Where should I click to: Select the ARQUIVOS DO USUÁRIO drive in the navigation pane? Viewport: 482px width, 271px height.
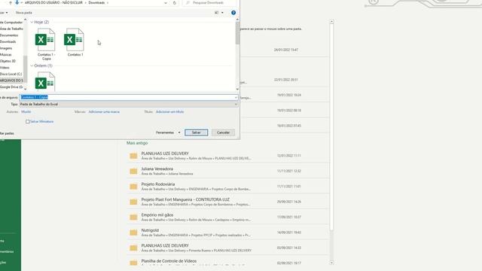point(11,81)
